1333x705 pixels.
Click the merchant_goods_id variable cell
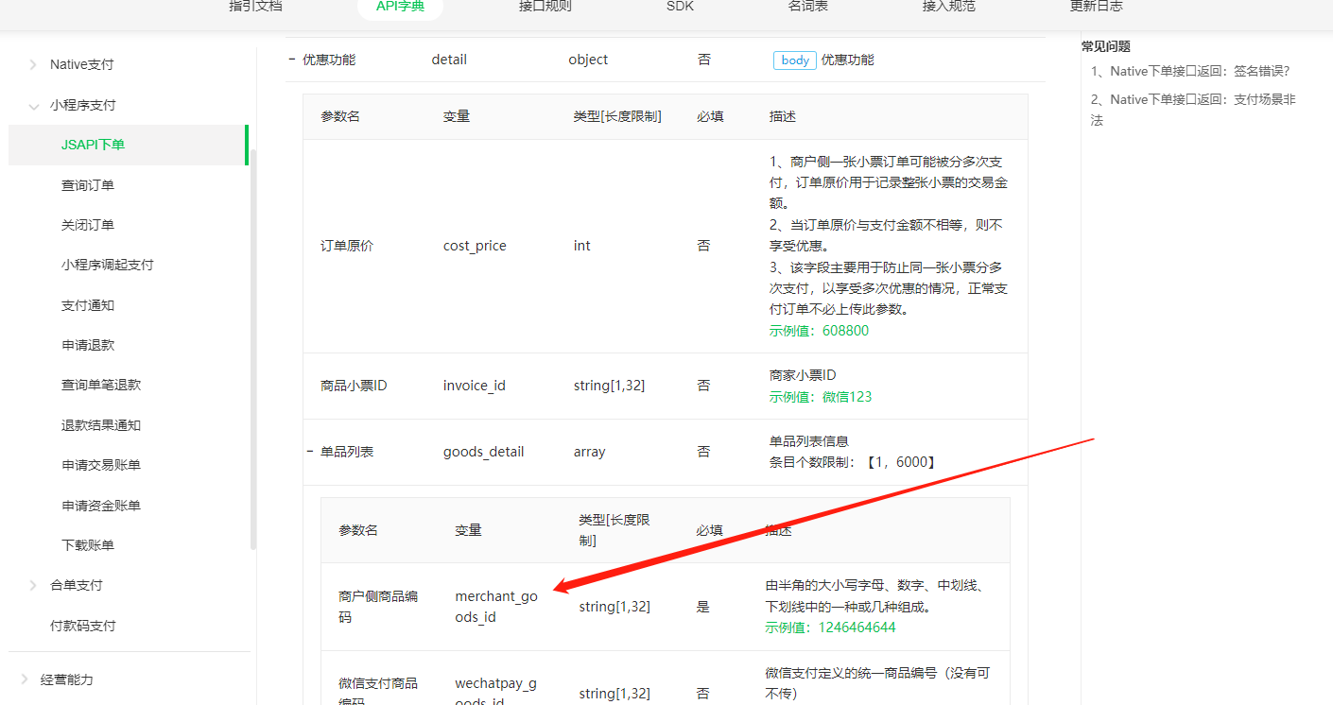pos(496,607)
